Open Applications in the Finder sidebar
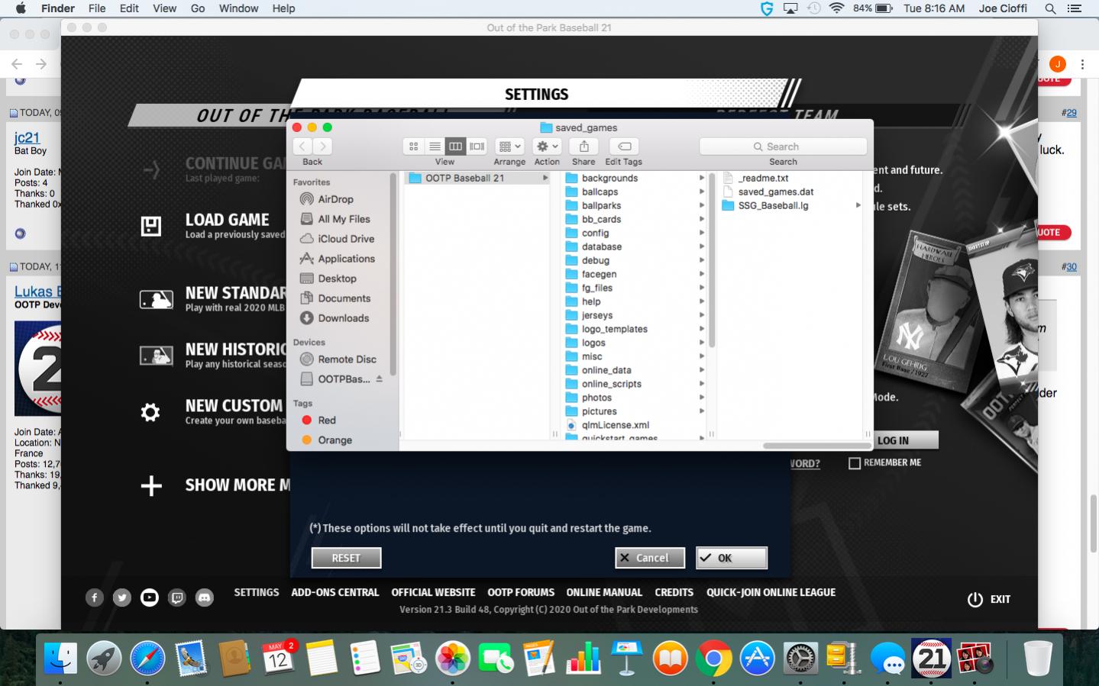1099x686 pixels. (x=346, y=259)
